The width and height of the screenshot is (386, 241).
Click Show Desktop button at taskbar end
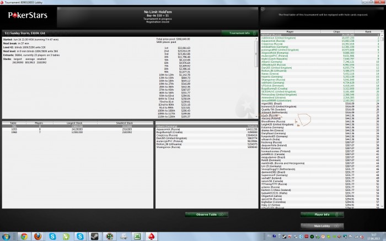click(384, 237)
